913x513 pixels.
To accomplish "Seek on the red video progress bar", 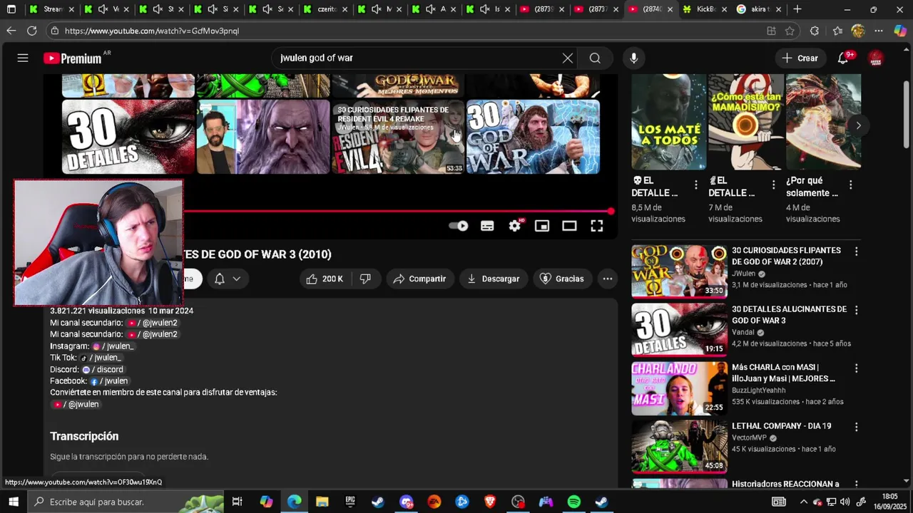I will coord(398,211).
